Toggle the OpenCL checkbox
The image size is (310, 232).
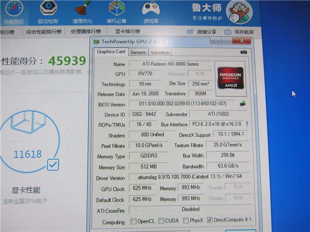click(134, 221)
